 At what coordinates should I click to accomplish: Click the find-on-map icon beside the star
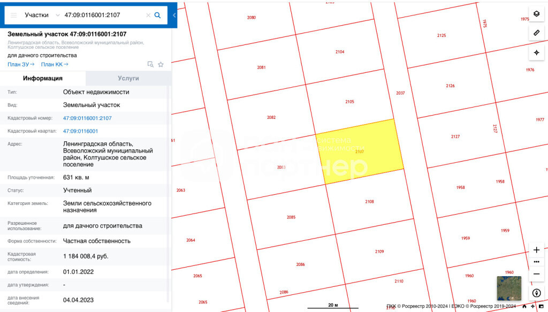point(150,64)
